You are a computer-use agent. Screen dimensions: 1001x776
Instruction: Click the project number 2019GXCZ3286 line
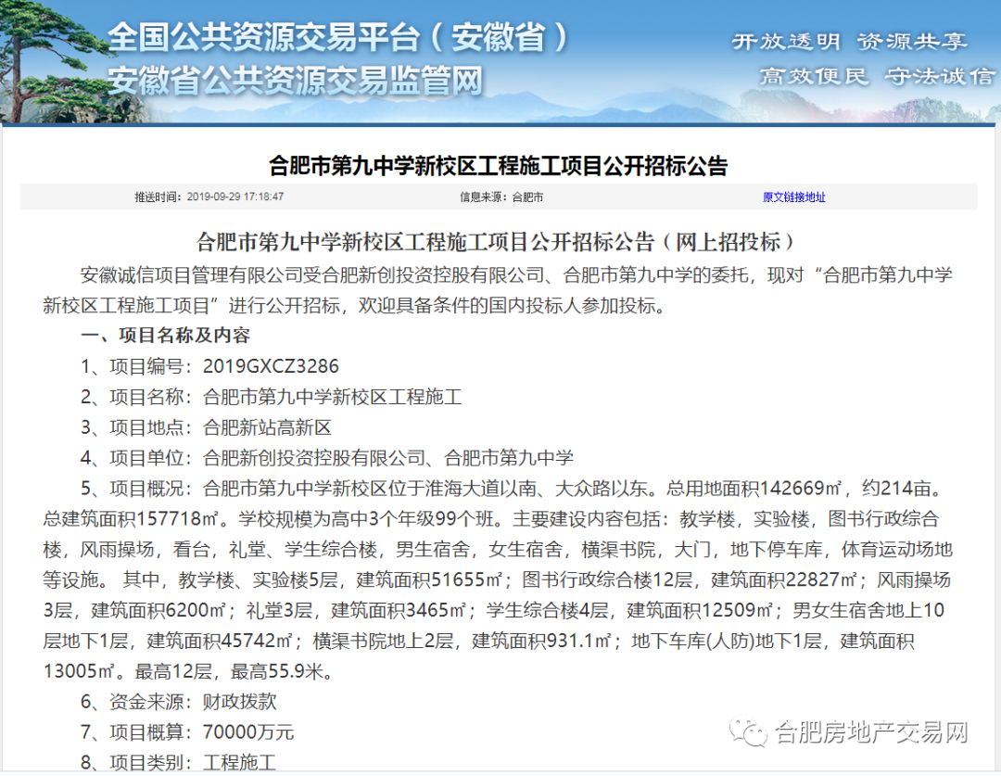[209, 366]
